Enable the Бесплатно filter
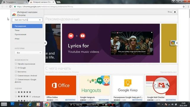Image resolution: width=190 pixels, height=107 pixels. (x=16, y=71)
